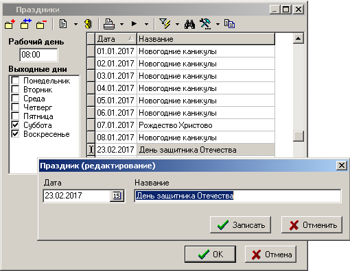Select the 08.01.2017 date cell
The image size is (350, 271).
coord(116,138)
